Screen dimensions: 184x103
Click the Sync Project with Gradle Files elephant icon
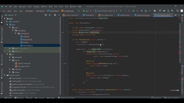coord(164,11)
